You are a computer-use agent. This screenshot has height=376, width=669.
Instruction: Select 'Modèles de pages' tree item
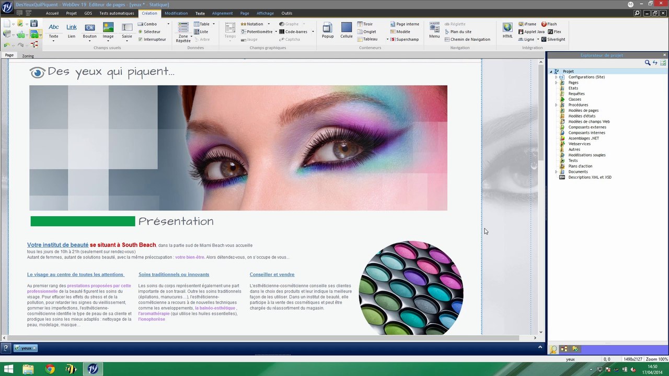click(583, 111)
